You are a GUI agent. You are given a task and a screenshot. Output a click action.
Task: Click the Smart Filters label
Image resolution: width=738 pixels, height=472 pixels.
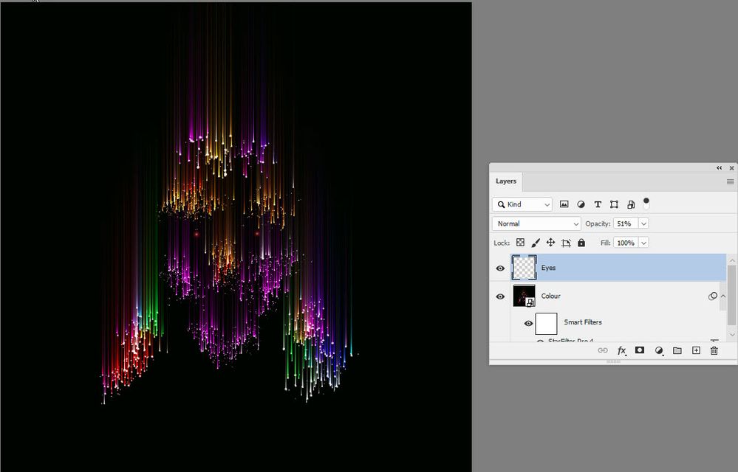(583, 322)
